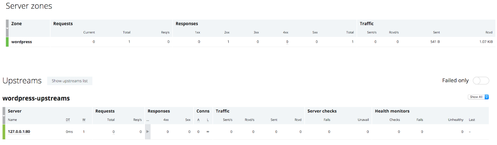
Task: Open the Show All dropdown
Action: click(478, 97)
